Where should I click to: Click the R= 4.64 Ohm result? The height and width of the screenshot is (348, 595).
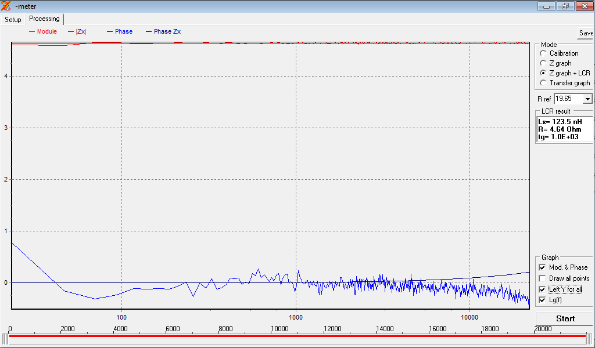pos(560,129)
